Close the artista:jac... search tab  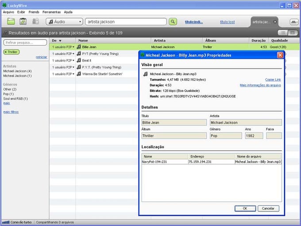click(275, 22)
